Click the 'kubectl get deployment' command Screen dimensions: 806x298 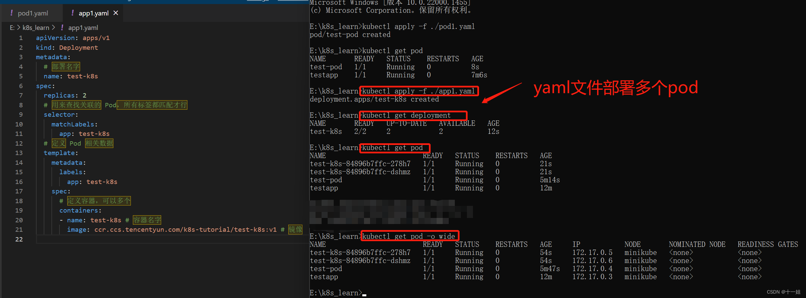pos(406,115)
